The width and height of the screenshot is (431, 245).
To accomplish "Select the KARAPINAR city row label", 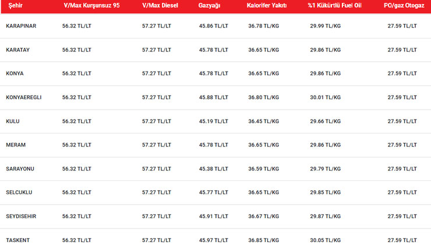I will [x=21, y=26].
